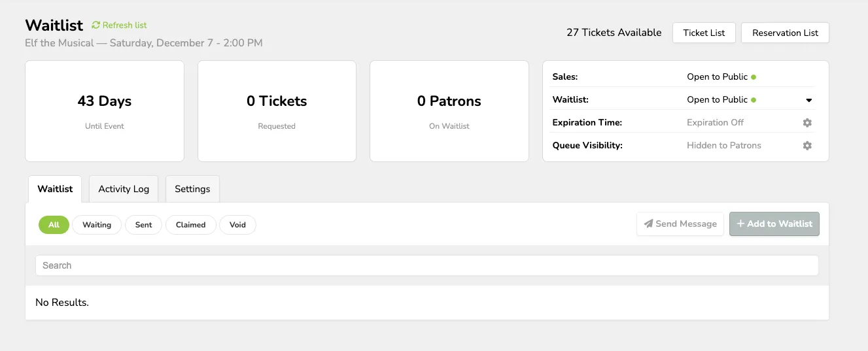
Task: Filter list by Sent status
Action: (x=144, y=225)
